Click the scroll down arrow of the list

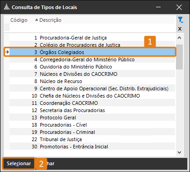(179, 152)
